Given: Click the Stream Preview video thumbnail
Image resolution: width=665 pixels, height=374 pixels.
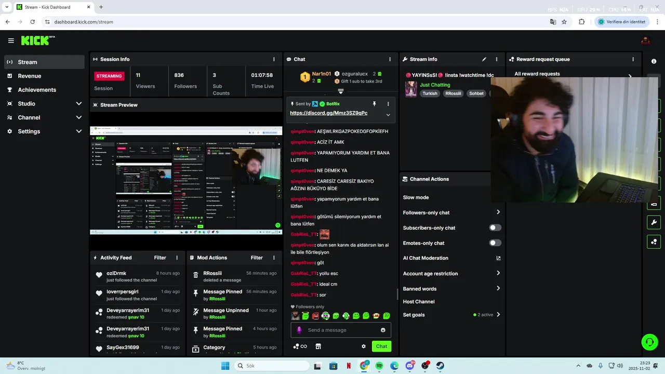Looking at the screenshot, I should (186, 180).
